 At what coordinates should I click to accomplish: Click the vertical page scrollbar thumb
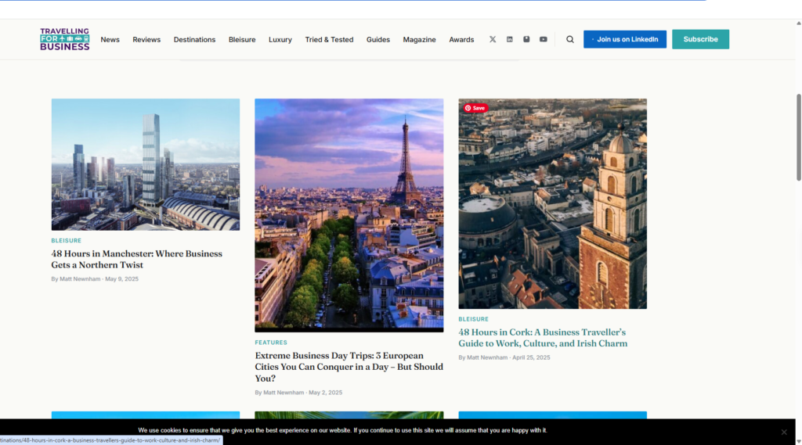point(798,137)
